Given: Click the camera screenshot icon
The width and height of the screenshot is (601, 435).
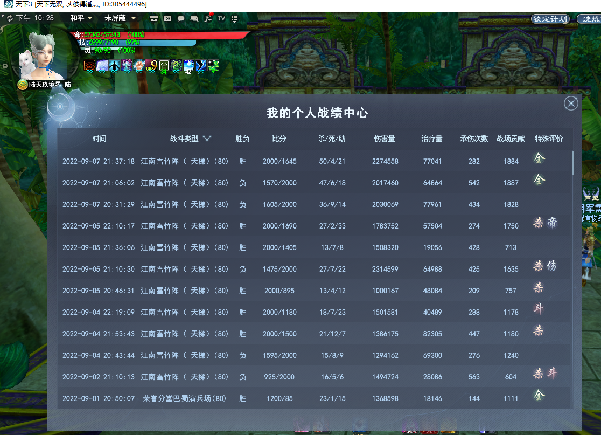Looking at the screenshot, I should coord(167,18).
